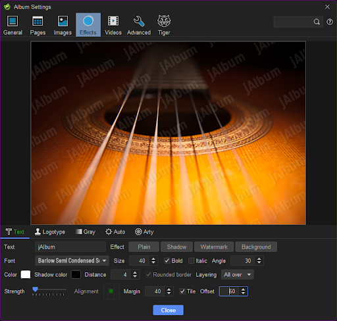Open the Font dropdown list
Image resolution: width=337 pixels, height=321 pixels.
[72, 260]
